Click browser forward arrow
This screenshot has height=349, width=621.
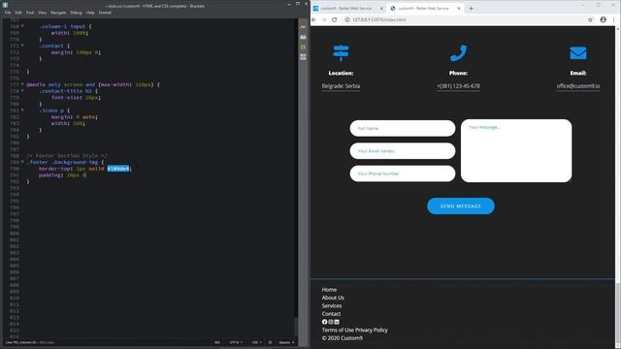click(x=324, y=19)
